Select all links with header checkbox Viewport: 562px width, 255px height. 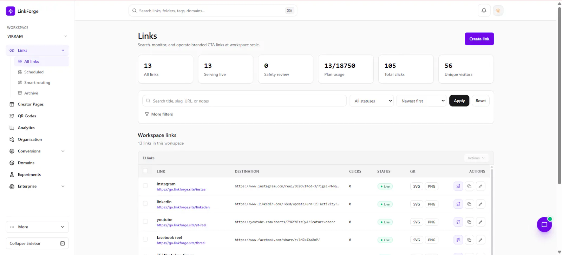145,171
